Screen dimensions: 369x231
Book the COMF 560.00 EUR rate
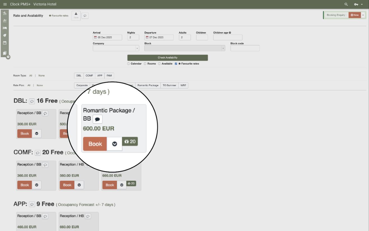click(67, 185)
